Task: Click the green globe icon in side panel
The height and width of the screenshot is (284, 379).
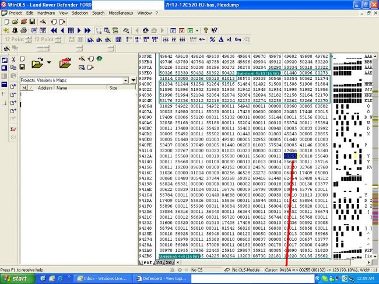Action: (99, 59)
